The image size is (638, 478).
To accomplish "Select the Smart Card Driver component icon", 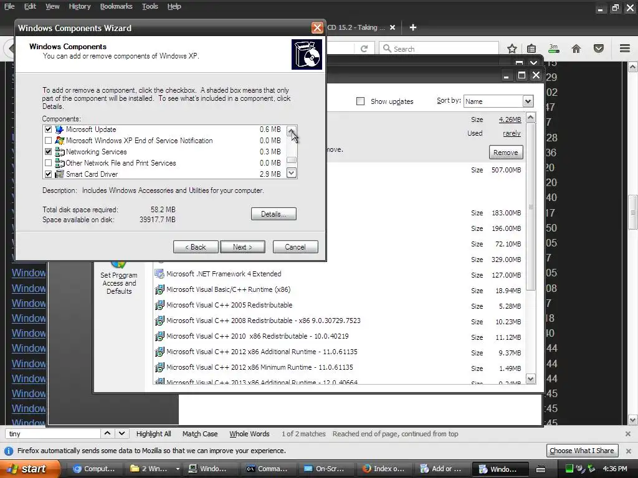I will [x=59, y=174].
